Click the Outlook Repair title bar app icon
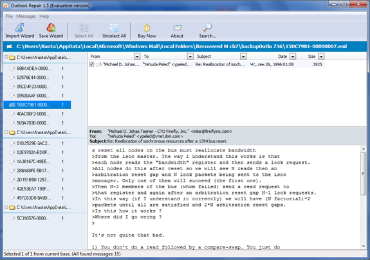Viewport: 370px width, 260px height. [6, 5]
